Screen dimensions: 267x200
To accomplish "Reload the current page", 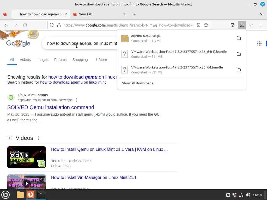I will pyautogui.click(x=25, y=25).
